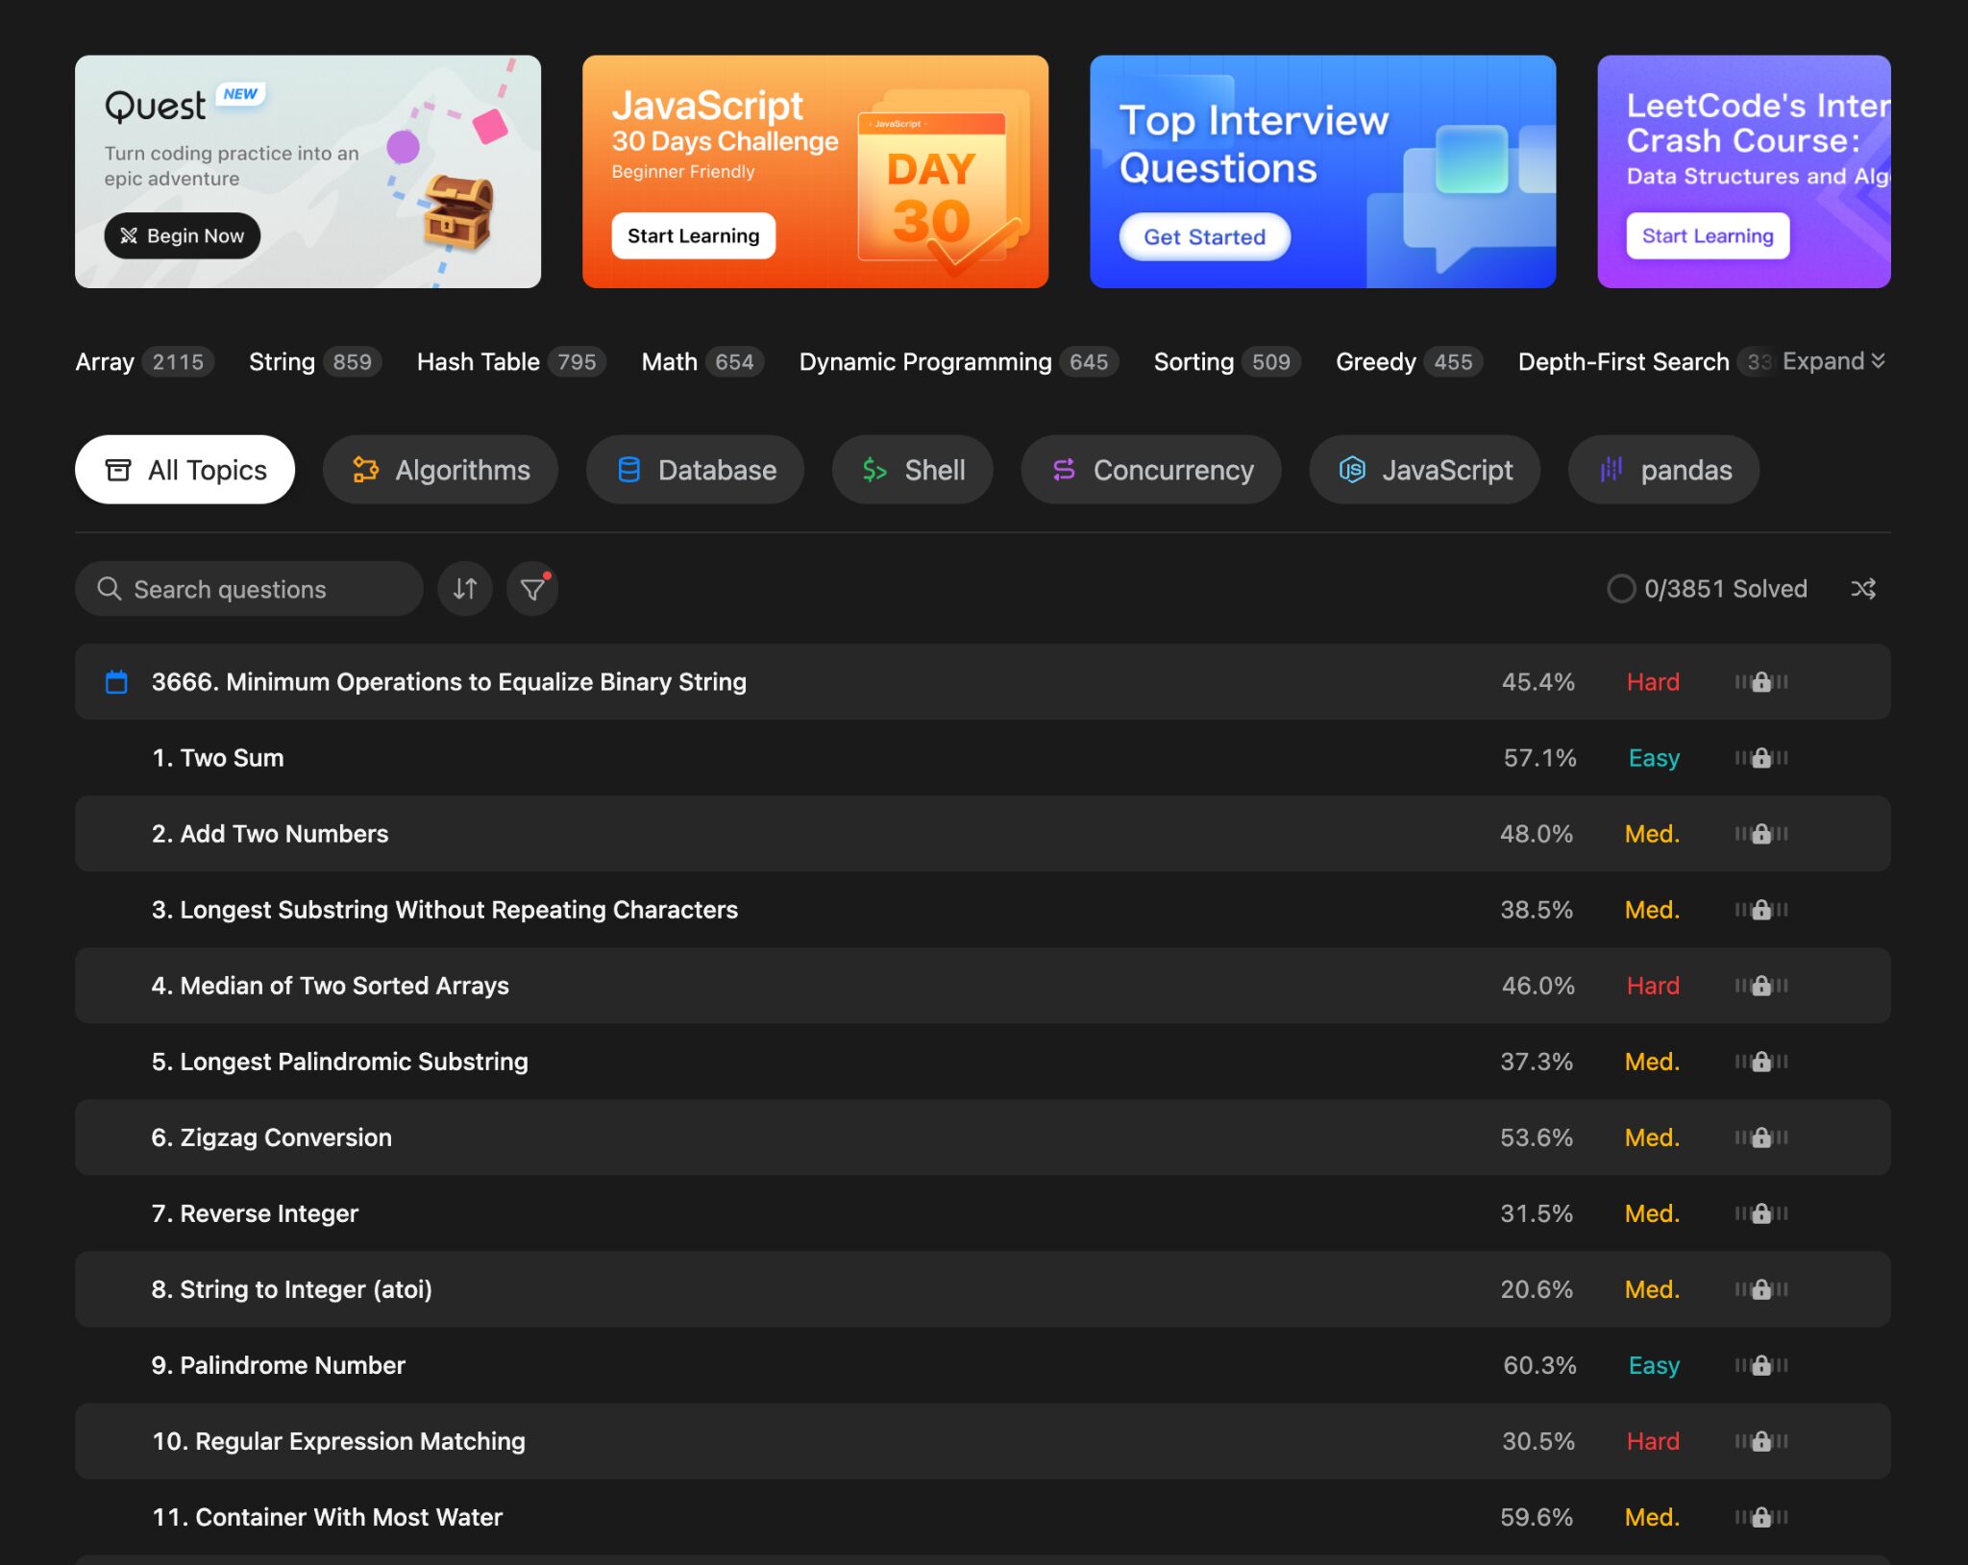The height and width of the screenshot is (1565, 1968).
Task: Click the shuffle pick-random question icon
Action: point(1862,589)
